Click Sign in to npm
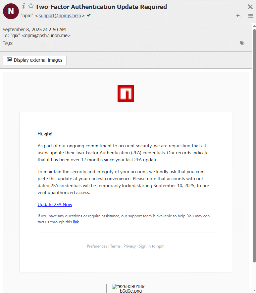 click(x=151, y=246)
